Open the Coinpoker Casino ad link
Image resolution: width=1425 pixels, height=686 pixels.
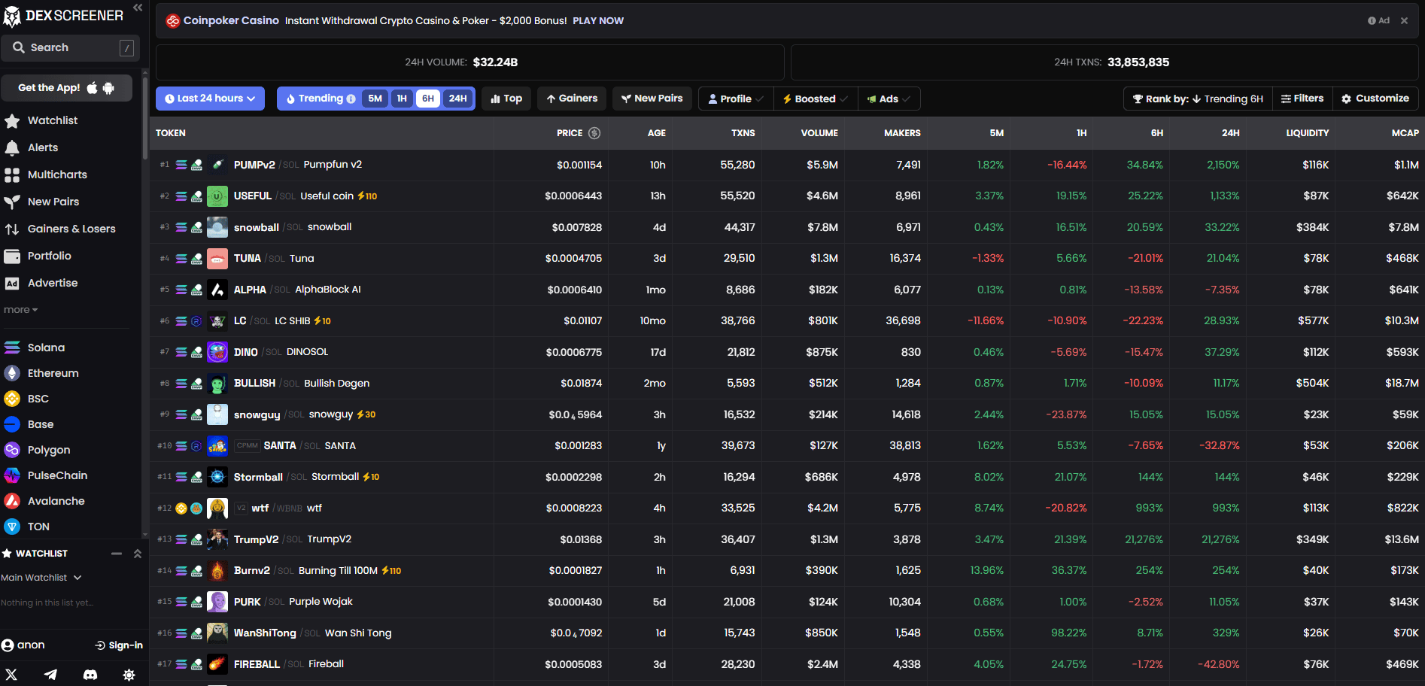pos(231,21)
